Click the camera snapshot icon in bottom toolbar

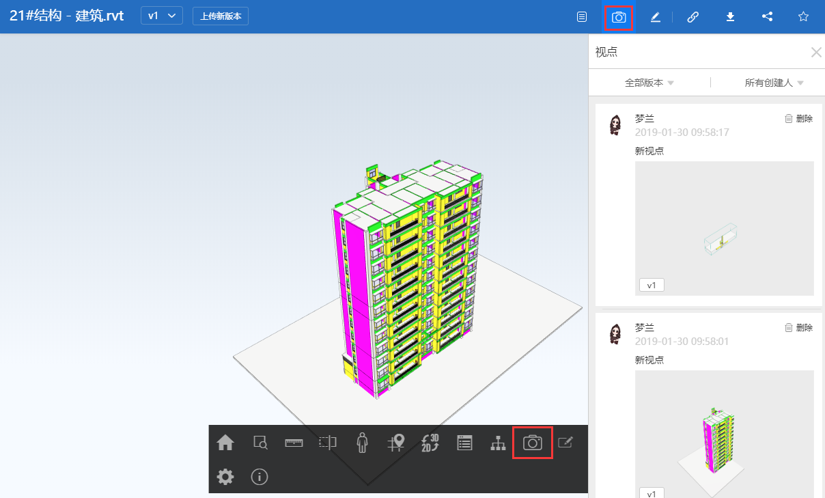[x=533, y=443]
